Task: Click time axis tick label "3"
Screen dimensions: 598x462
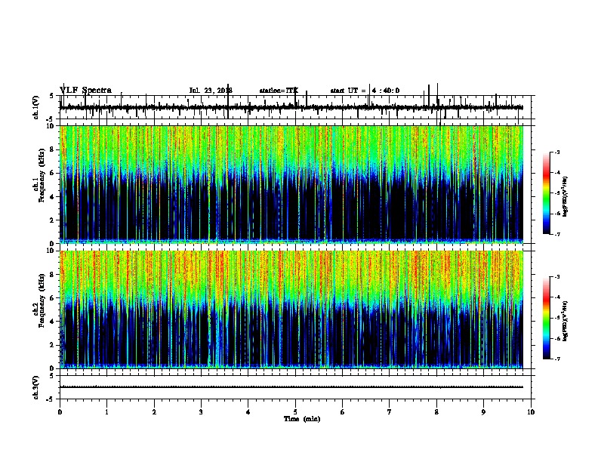Action: pos(201,412)
